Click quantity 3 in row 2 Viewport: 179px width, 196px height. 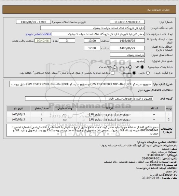click(x=42, y=119)
